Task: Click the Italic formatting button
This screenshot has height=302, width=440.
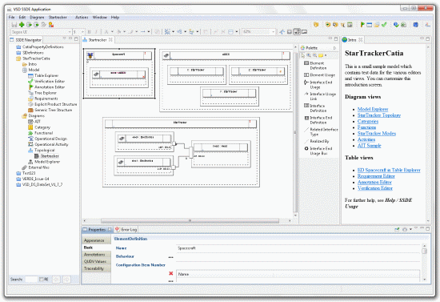Action: (x=96, y=32)
